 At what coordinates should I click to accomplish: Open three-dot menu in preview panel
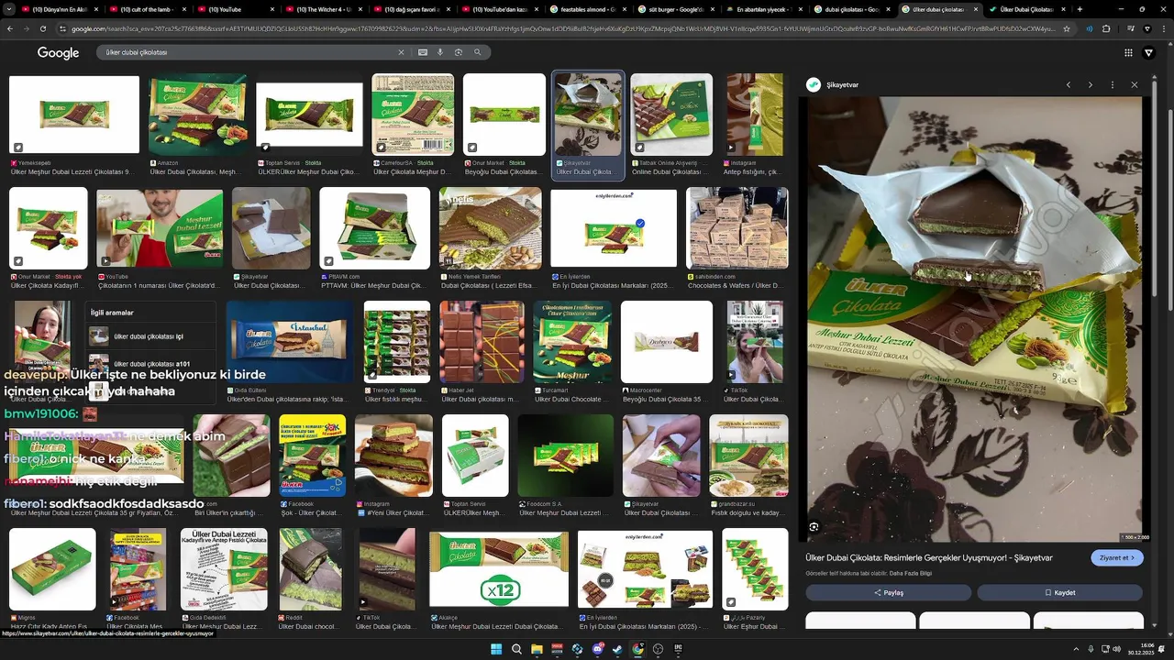(x=1113, y=85)
